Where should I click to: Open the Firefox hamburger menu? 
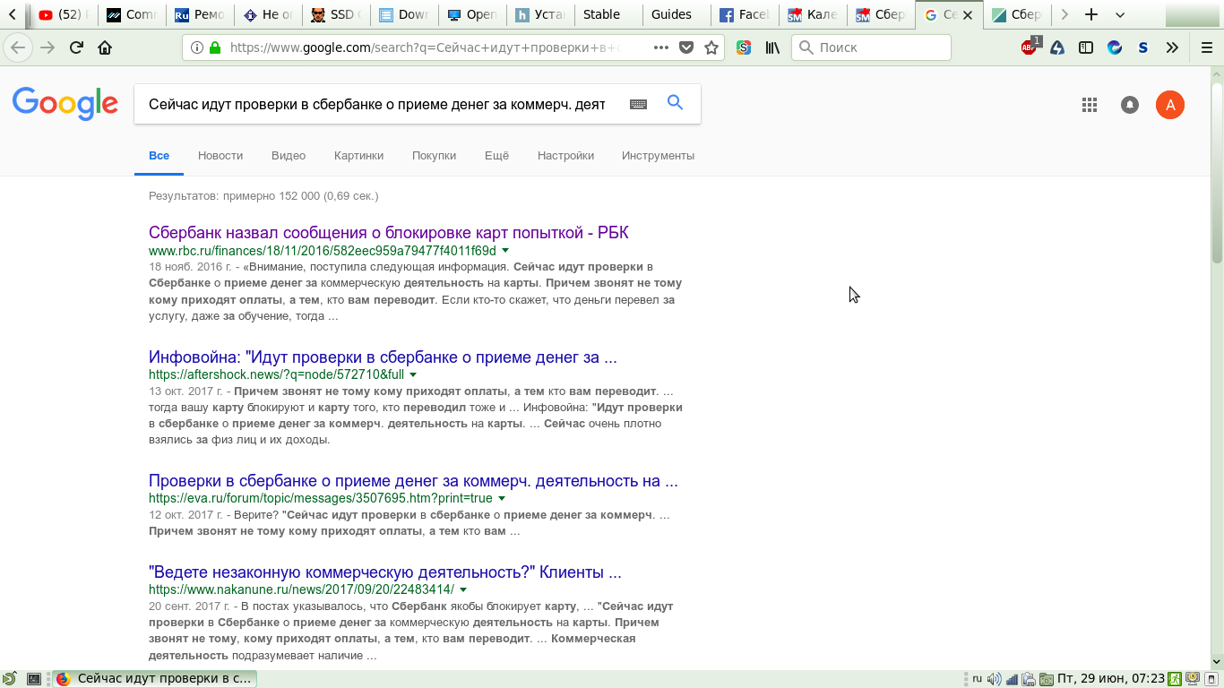point(1206,47)
